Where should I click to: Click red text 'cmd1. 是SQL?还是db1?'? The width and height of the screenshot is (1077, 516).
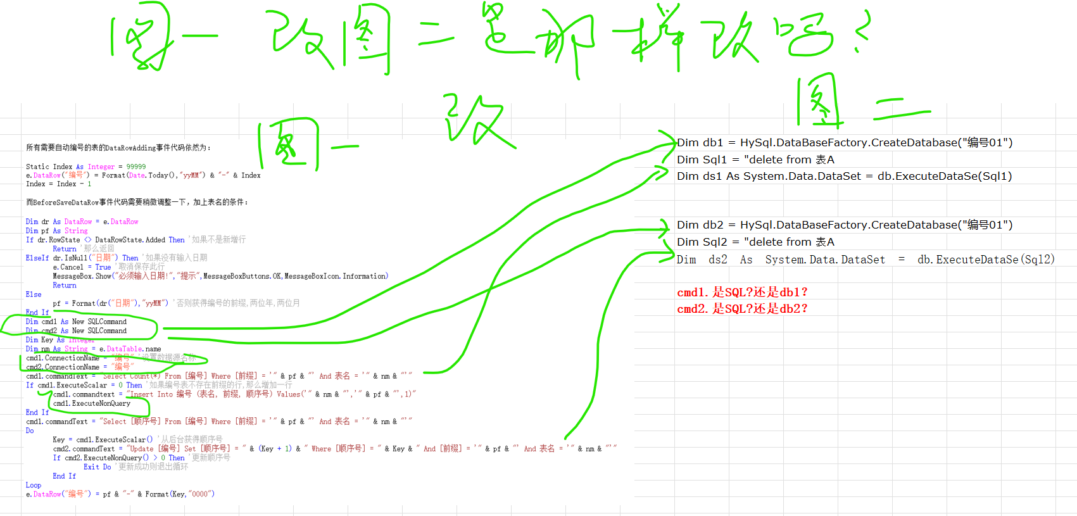point(742,293)
